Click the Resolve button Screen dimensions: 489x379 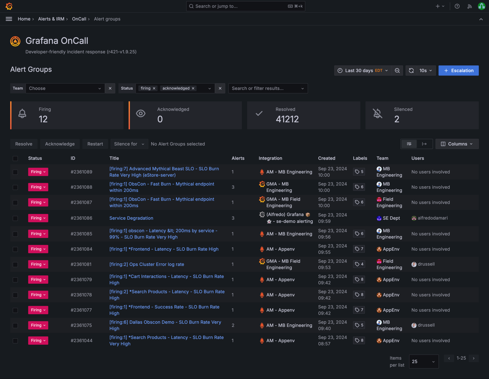(24, 144)
